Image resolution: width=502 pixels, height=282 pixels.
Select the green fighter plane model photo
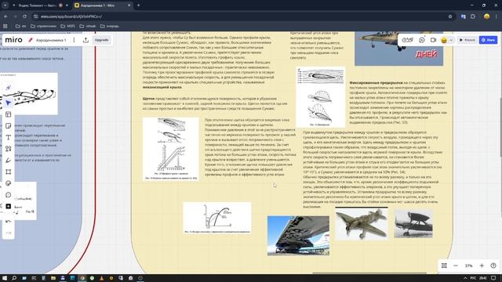tap(362, 223)
